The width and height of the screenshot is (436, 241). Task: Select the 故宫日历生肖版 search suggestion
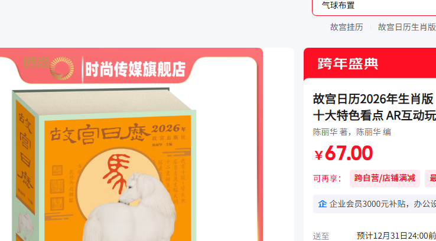[407, 27]
